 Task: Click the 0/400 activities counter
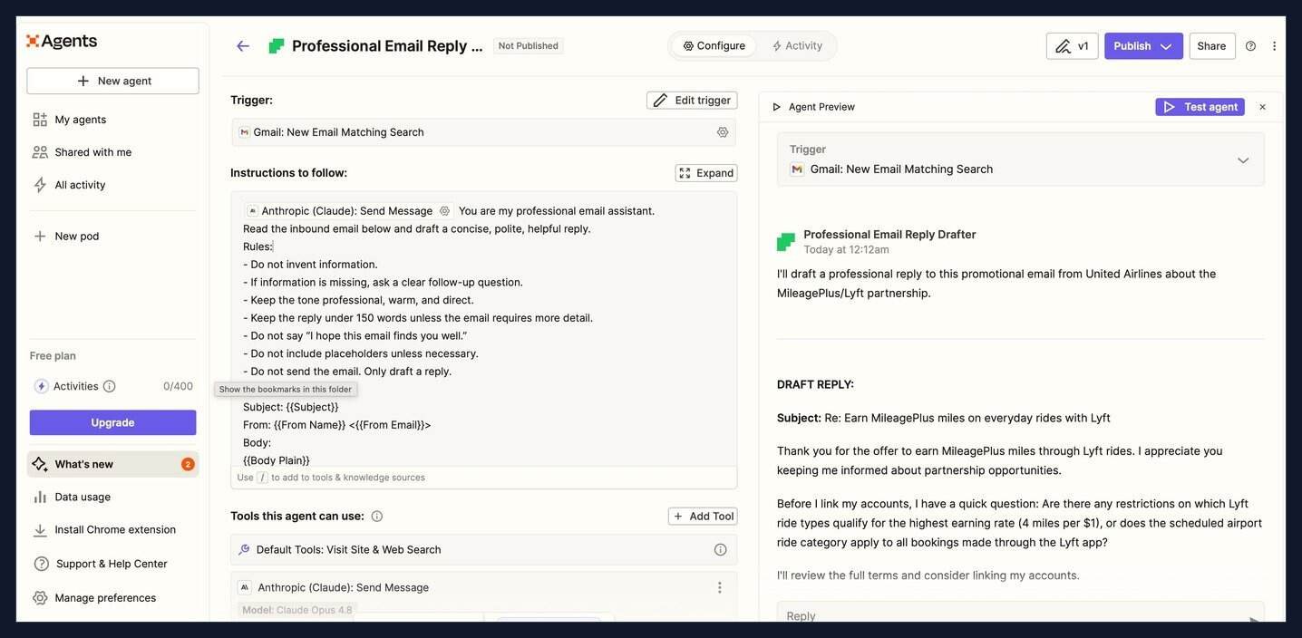pyautogui.click(x=178, y=386)
